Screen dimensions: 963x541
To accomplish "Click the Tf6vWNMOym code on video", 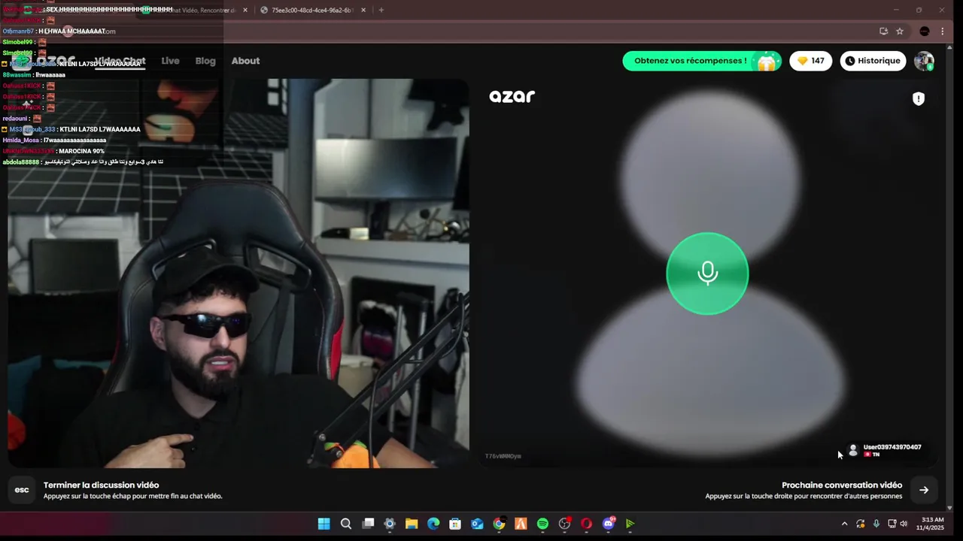I will (503, 456).
